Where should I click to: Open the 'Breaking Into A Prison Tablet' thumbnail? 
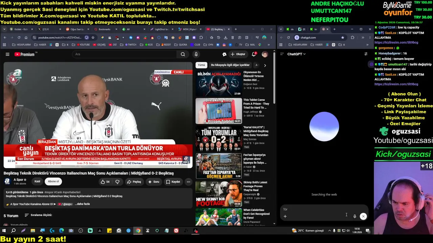point(219,111)
